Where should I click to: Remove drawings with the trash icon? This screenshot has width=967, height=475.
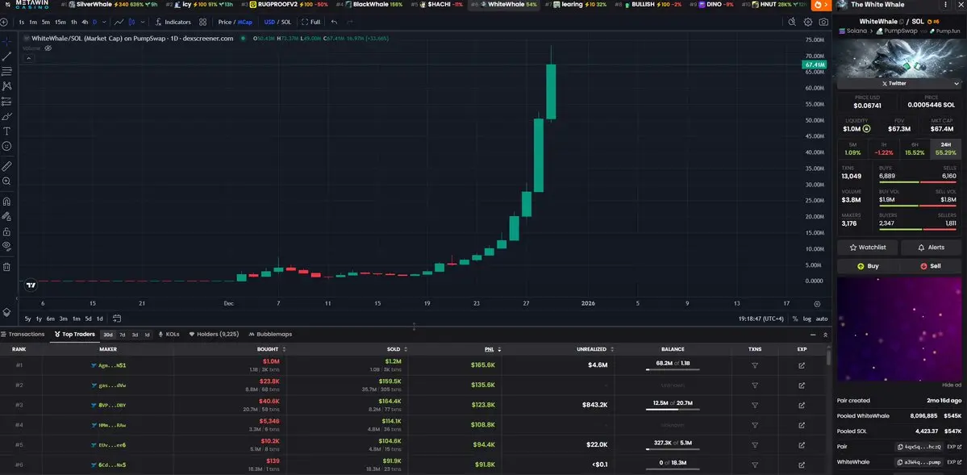point(6,266)
